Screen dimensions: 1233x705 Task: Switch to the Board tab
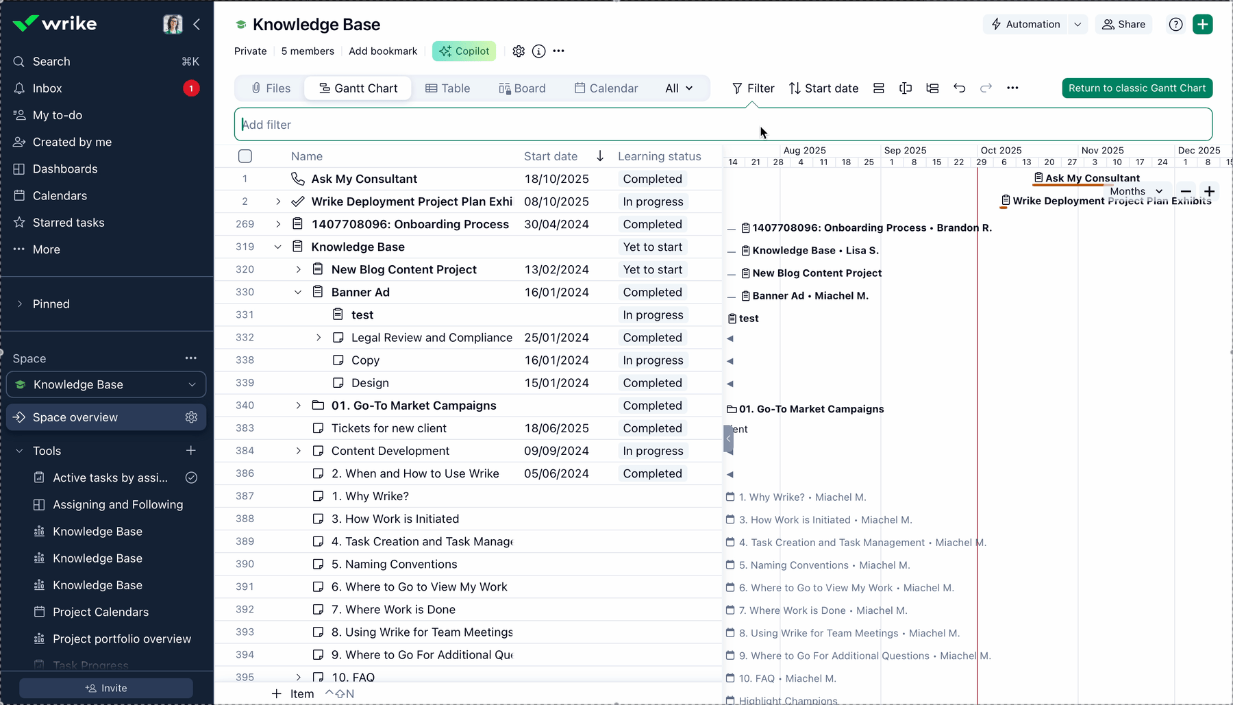tap(522, 88)
